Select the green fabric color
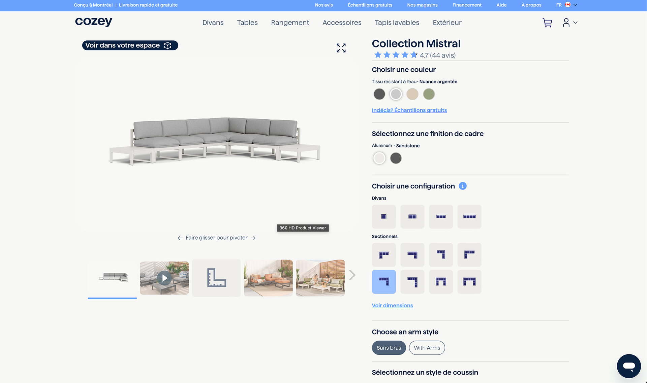This screenshot has width=647, height=383. point(429,94)
